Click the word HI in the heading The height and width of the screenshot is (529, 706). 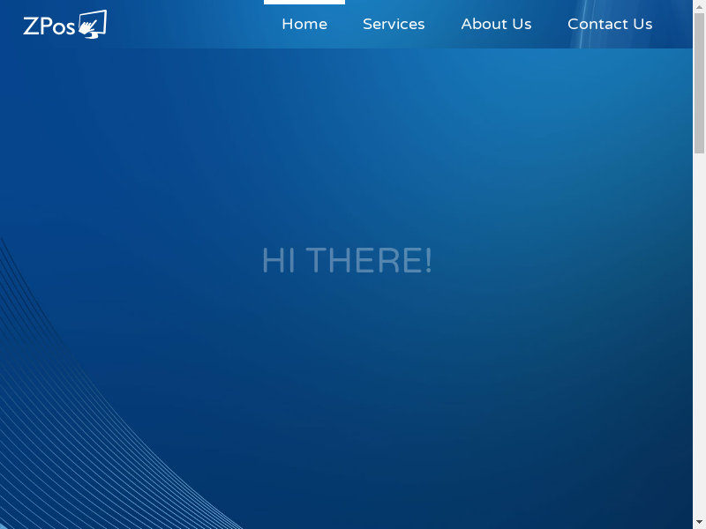pos(278,261)
